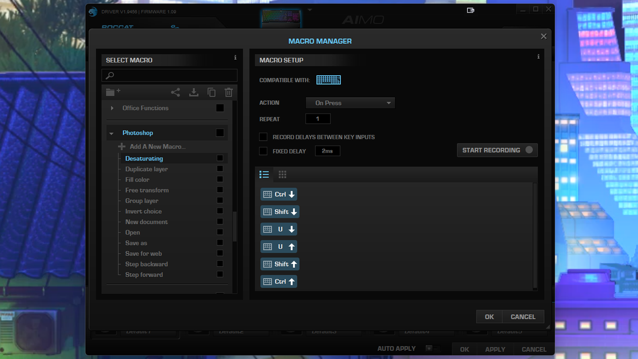Click the macro search field
This screenshot has width=638, height=359.
coord(169,75)
